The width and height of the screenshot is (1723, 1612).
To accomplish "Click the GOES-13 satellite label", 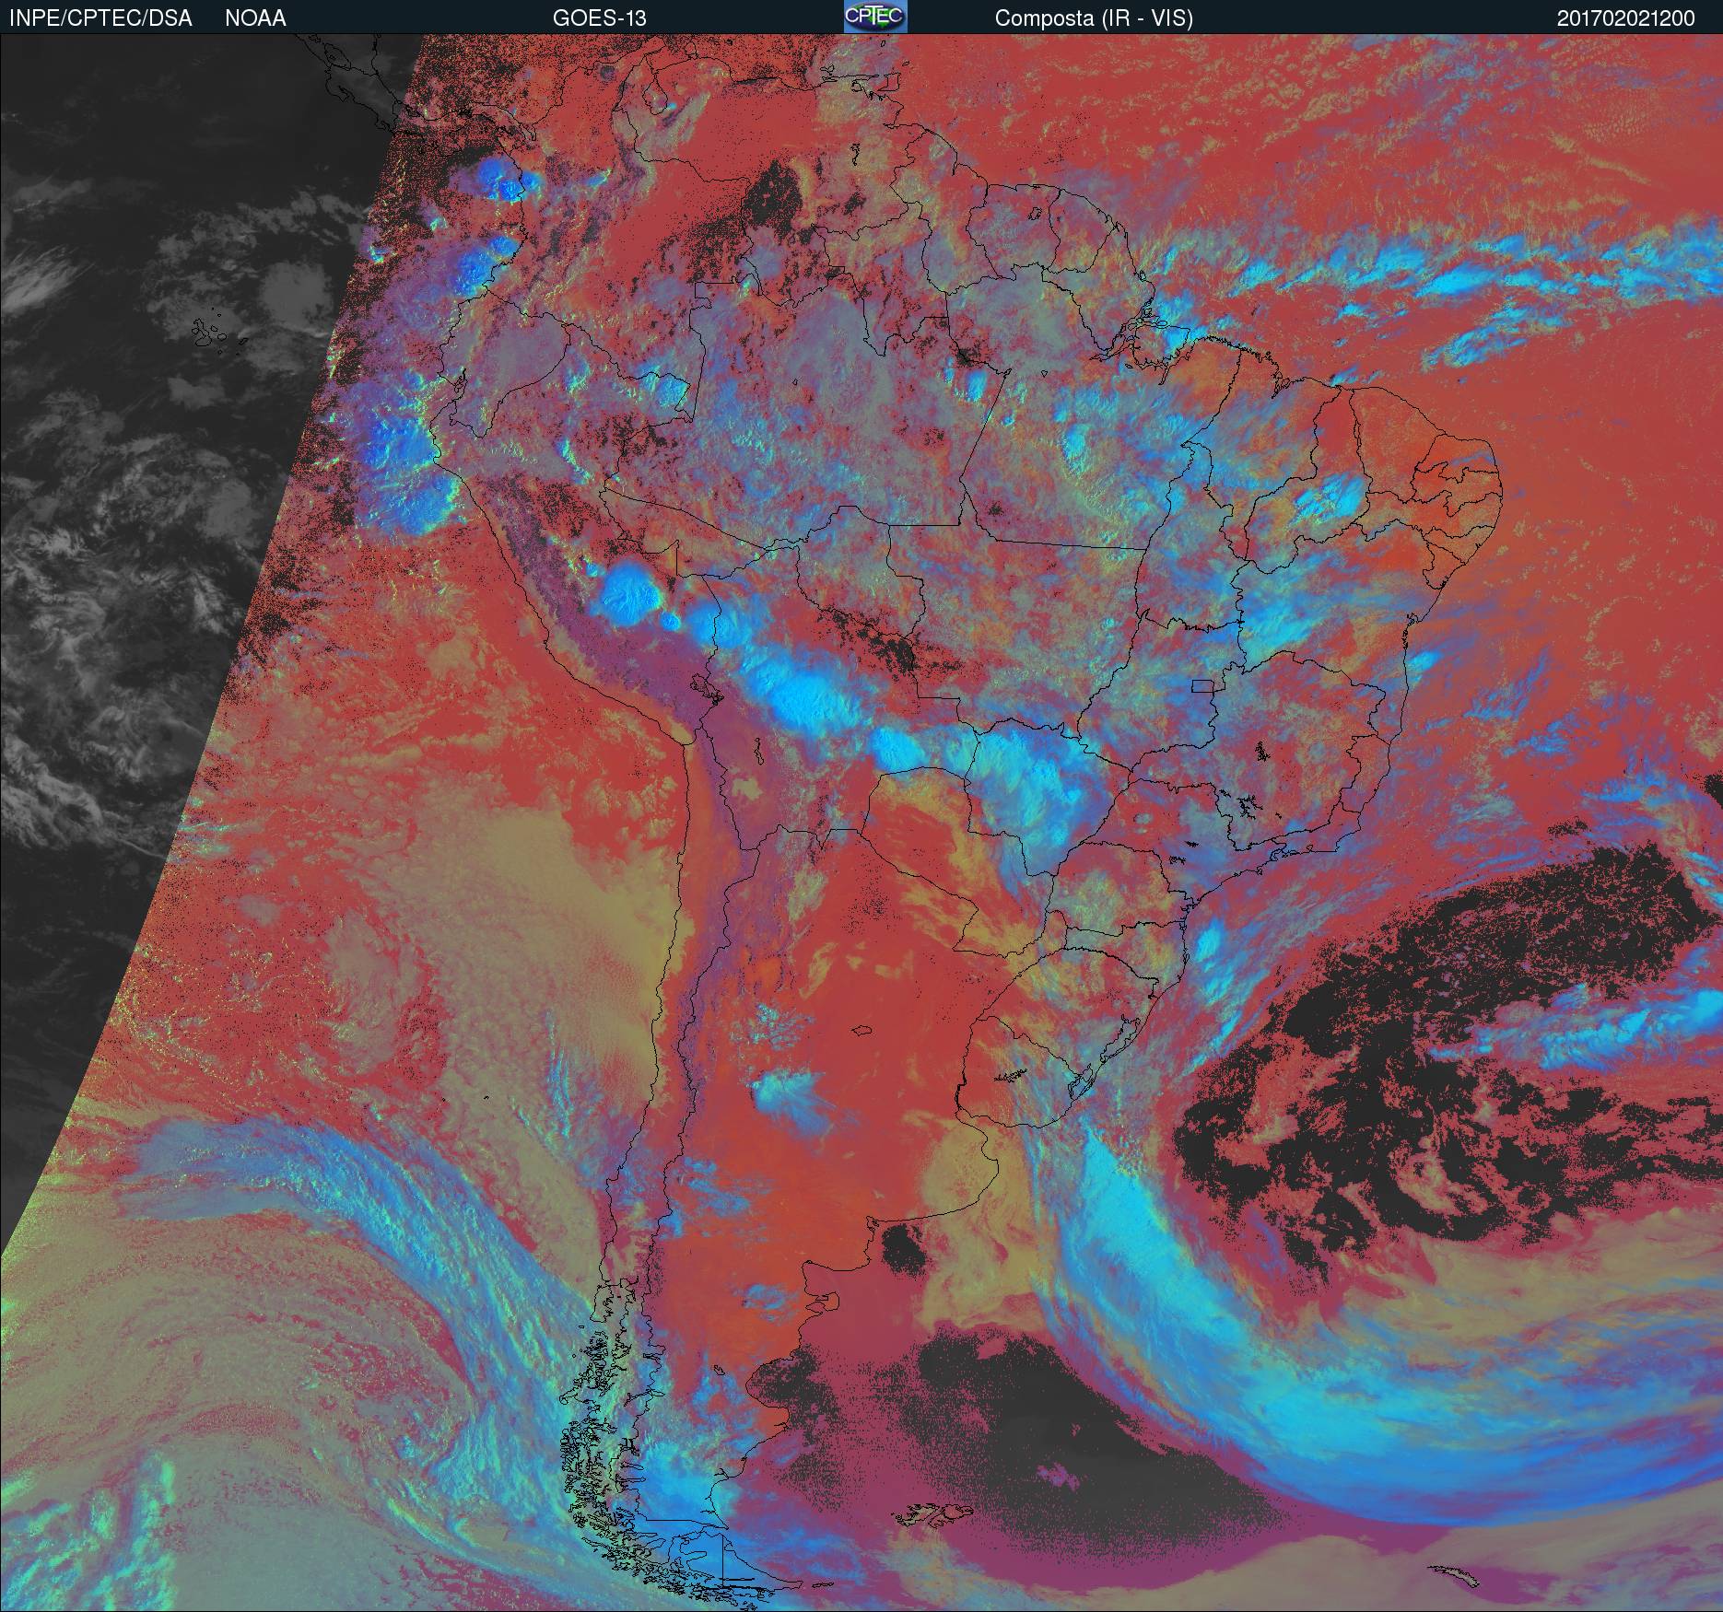I will click(599, 18).
